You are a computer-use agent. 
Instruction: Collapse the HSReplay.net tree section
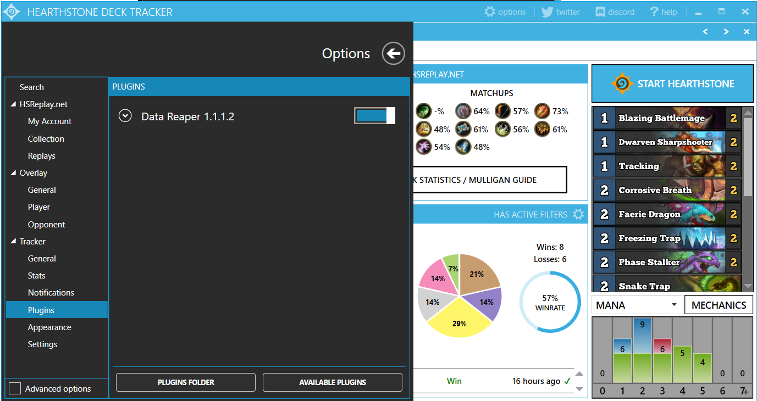click(x=13, y=104)
